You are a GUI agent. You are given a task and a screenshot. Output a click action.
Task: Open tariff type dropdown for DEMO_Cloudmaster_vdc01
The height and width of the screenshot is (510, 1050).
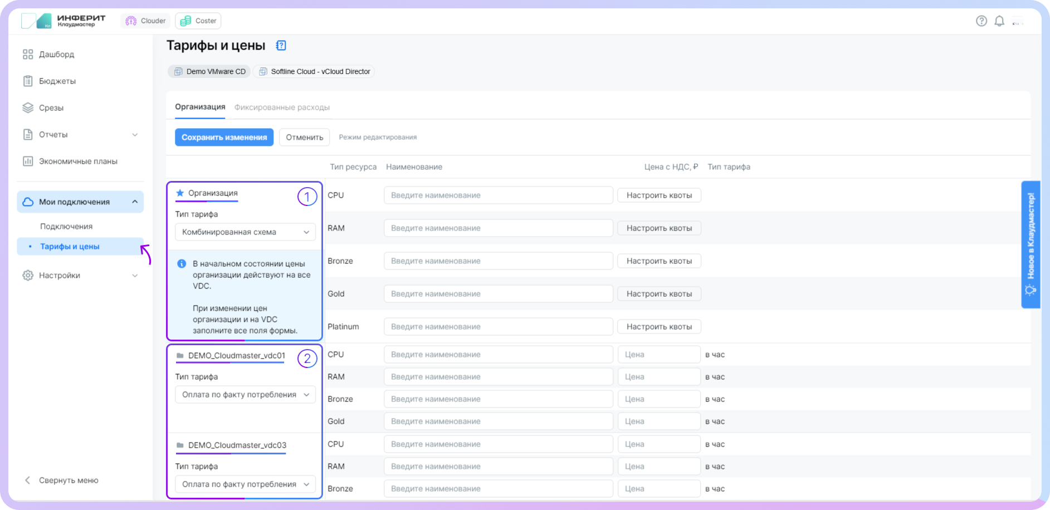point(245,395)
